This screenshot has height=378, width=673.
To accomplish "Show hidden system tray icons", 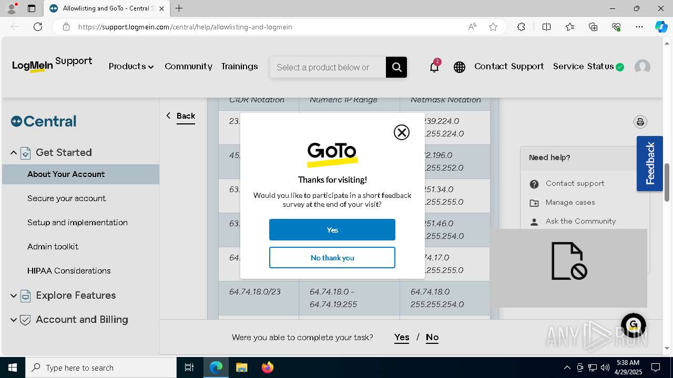I will 567,367.
